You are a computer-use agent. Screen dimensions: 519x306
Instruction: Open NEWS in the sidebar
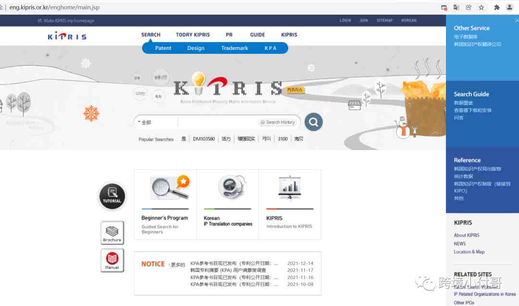click(459, 243)
